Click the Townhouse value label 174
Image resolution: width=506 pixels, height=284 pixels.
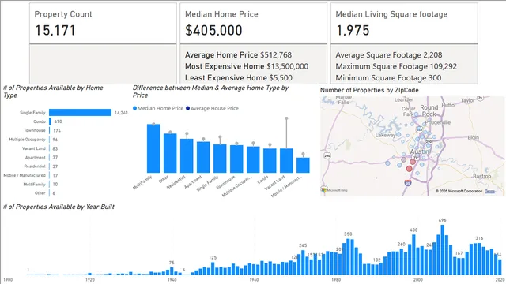tap(57, 130)
